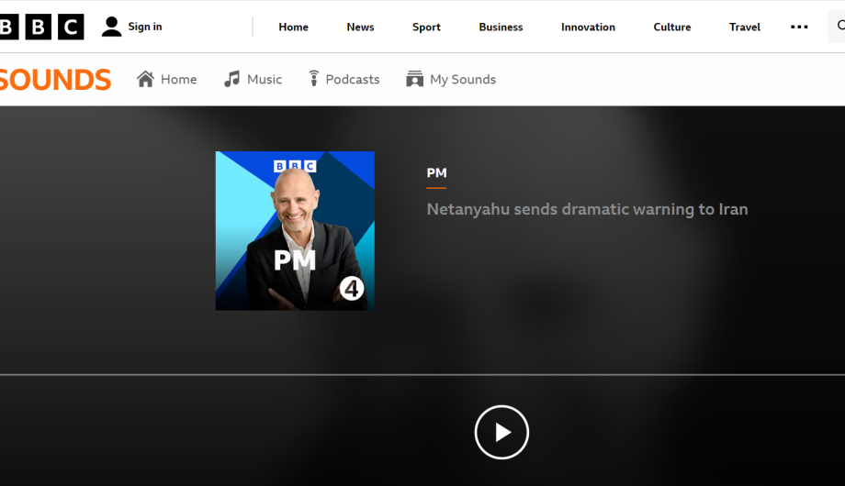Screen dimensions: 845x486
Task: Click the PM programme artwork thumbnail
Action: coord(295,231)
